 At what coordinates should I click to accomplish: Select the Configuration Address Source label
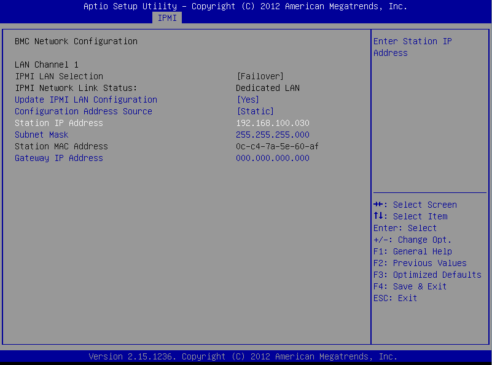pos(84,111)
